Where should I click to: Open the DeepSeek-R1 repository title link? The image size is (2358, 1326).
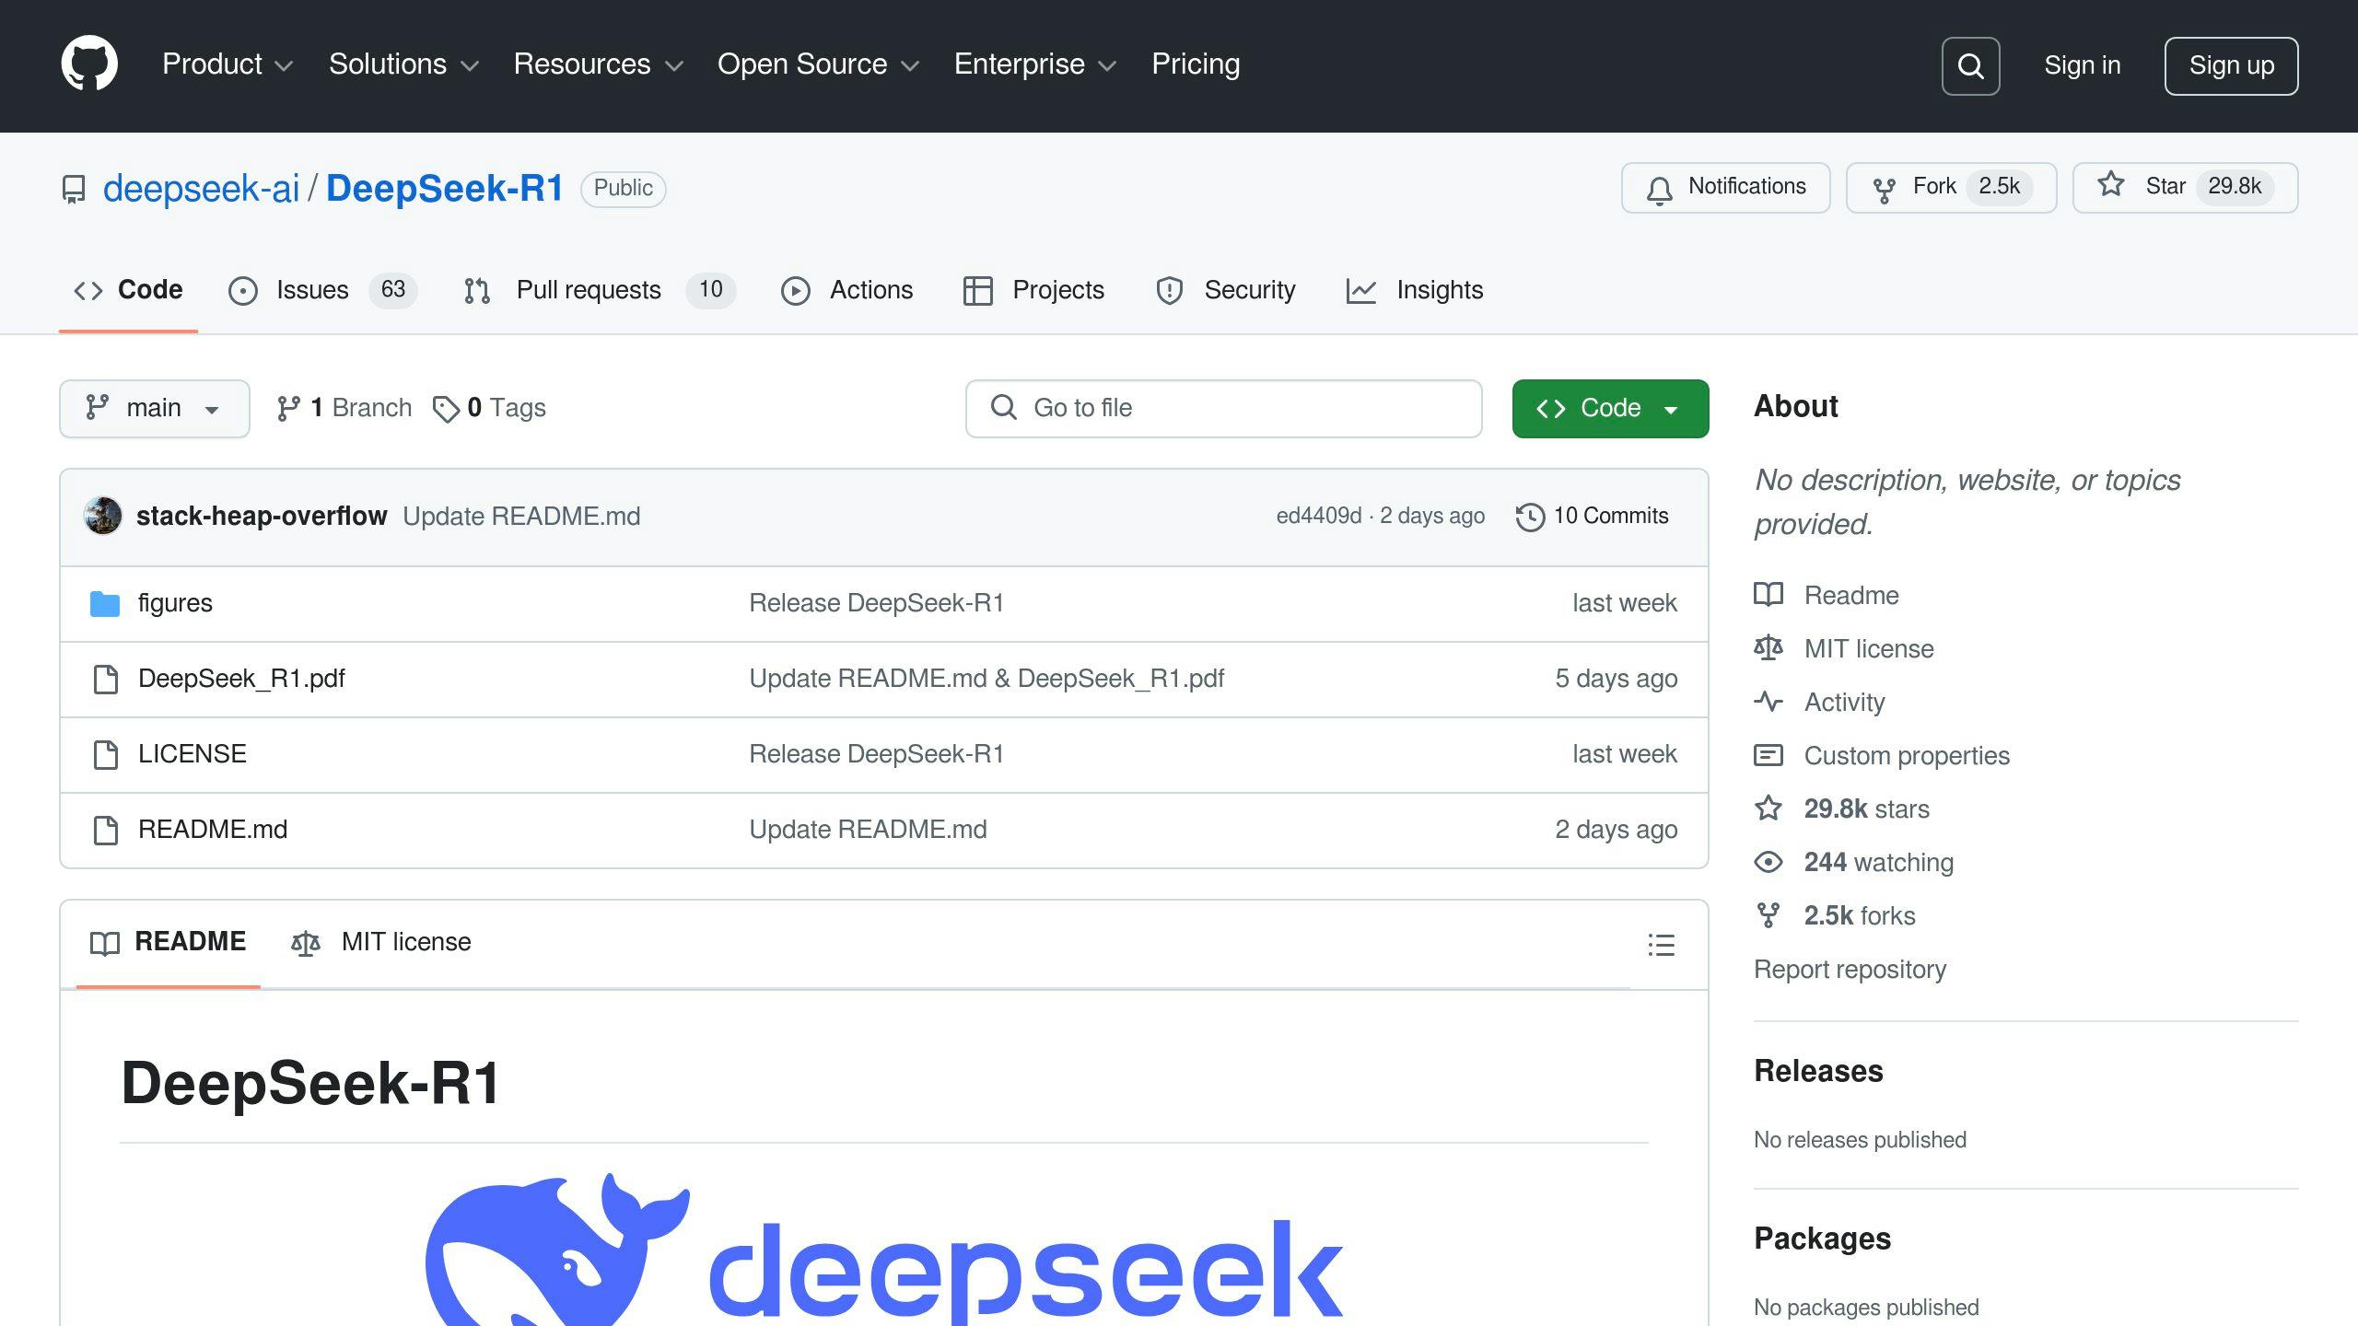click(x=445, y=189)
